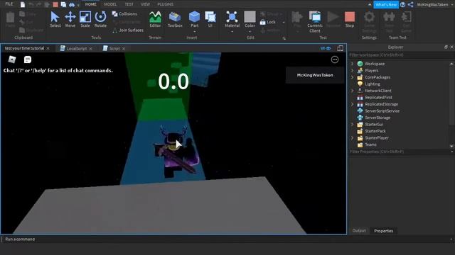The image size is (455, 255).
Task: Open the Roblox menu icon in viewport
Action: click(12, 59)
